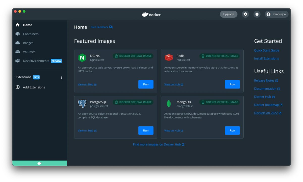Open the Containers section

40,34
